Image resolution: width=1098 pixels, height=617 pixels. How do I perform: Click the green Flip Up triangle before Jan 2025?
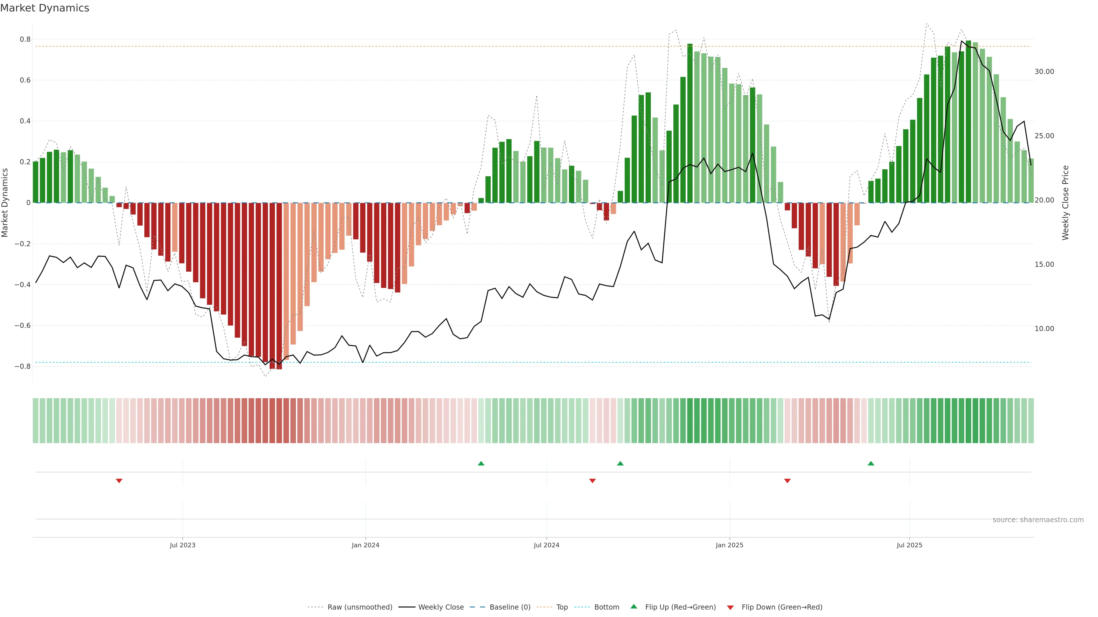[620, 463]
